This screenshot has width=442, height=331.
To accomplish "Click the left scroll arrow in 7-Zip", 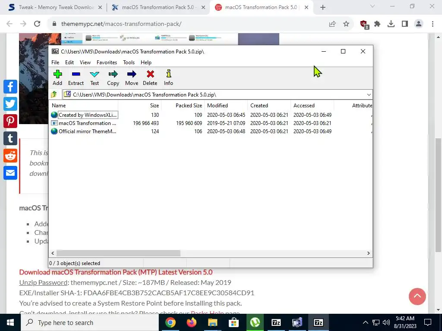I will click(x=53, y=253).
